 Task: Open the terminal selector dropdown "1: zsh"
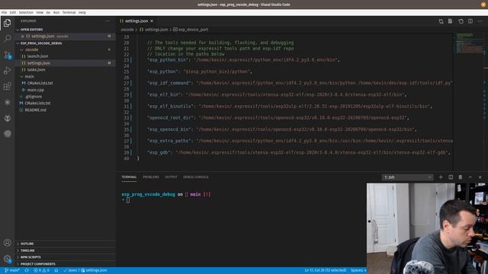[407, 177]
